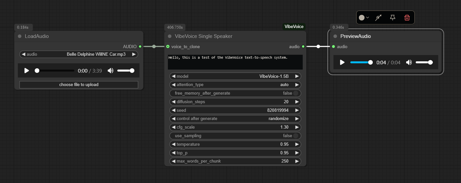This screenshot has height=183, width=461.
Task: Click the text prompt field with Hello message
Action: click(x=235, y=62)
